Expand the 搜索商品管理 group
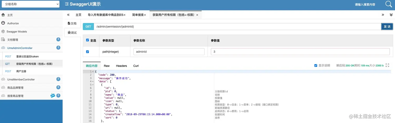 pos(31,96)
